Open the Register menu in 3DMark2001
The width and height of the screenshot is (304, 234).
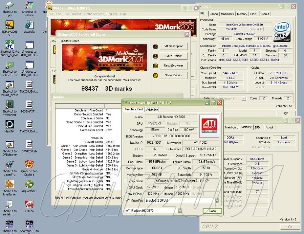112,14
